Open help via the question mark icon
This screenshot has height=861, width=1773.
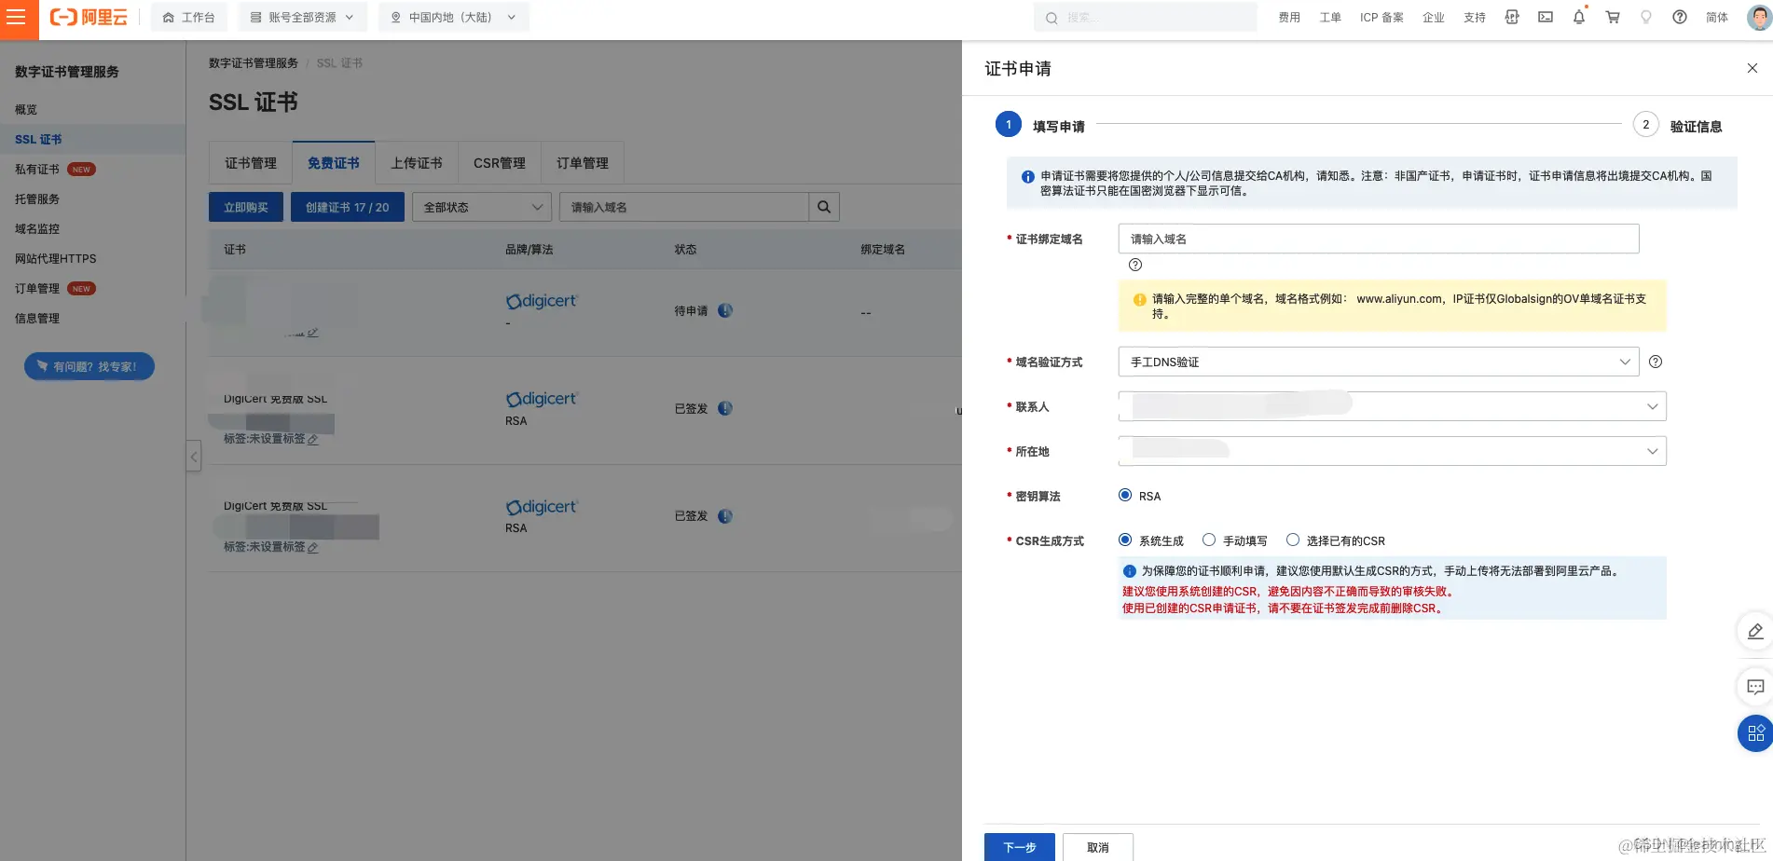(1679, 17)
